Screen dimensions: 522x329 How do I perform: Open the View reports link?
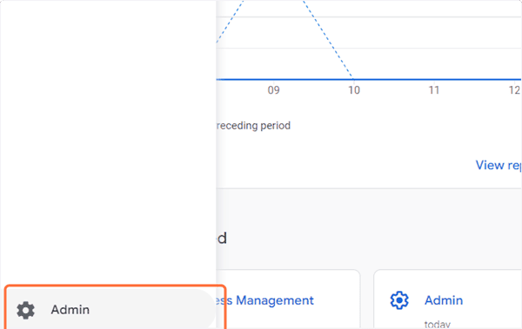(499, 165)
